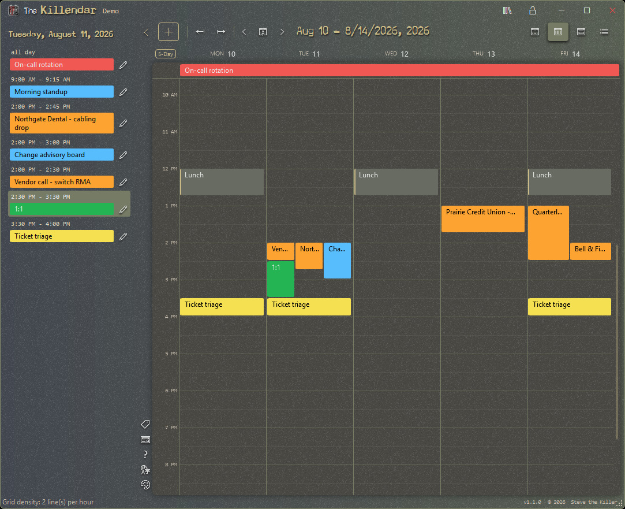
Task: Click the MON 10 column header
Action: click(x=223, y=54)
